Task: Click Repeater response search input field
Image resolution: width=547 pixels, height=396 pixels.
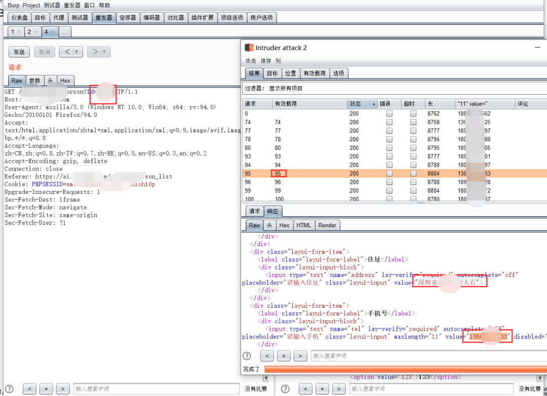Action: tap(431, 389)
